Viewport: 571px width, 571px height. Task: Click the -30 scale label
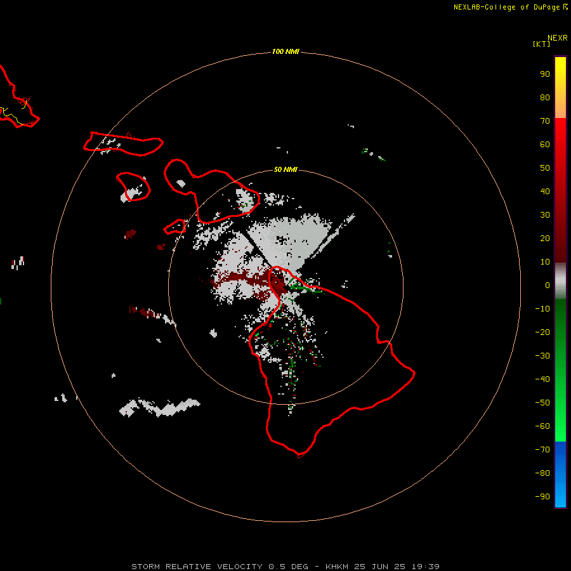pyautogui.click(x=542, y=356)
